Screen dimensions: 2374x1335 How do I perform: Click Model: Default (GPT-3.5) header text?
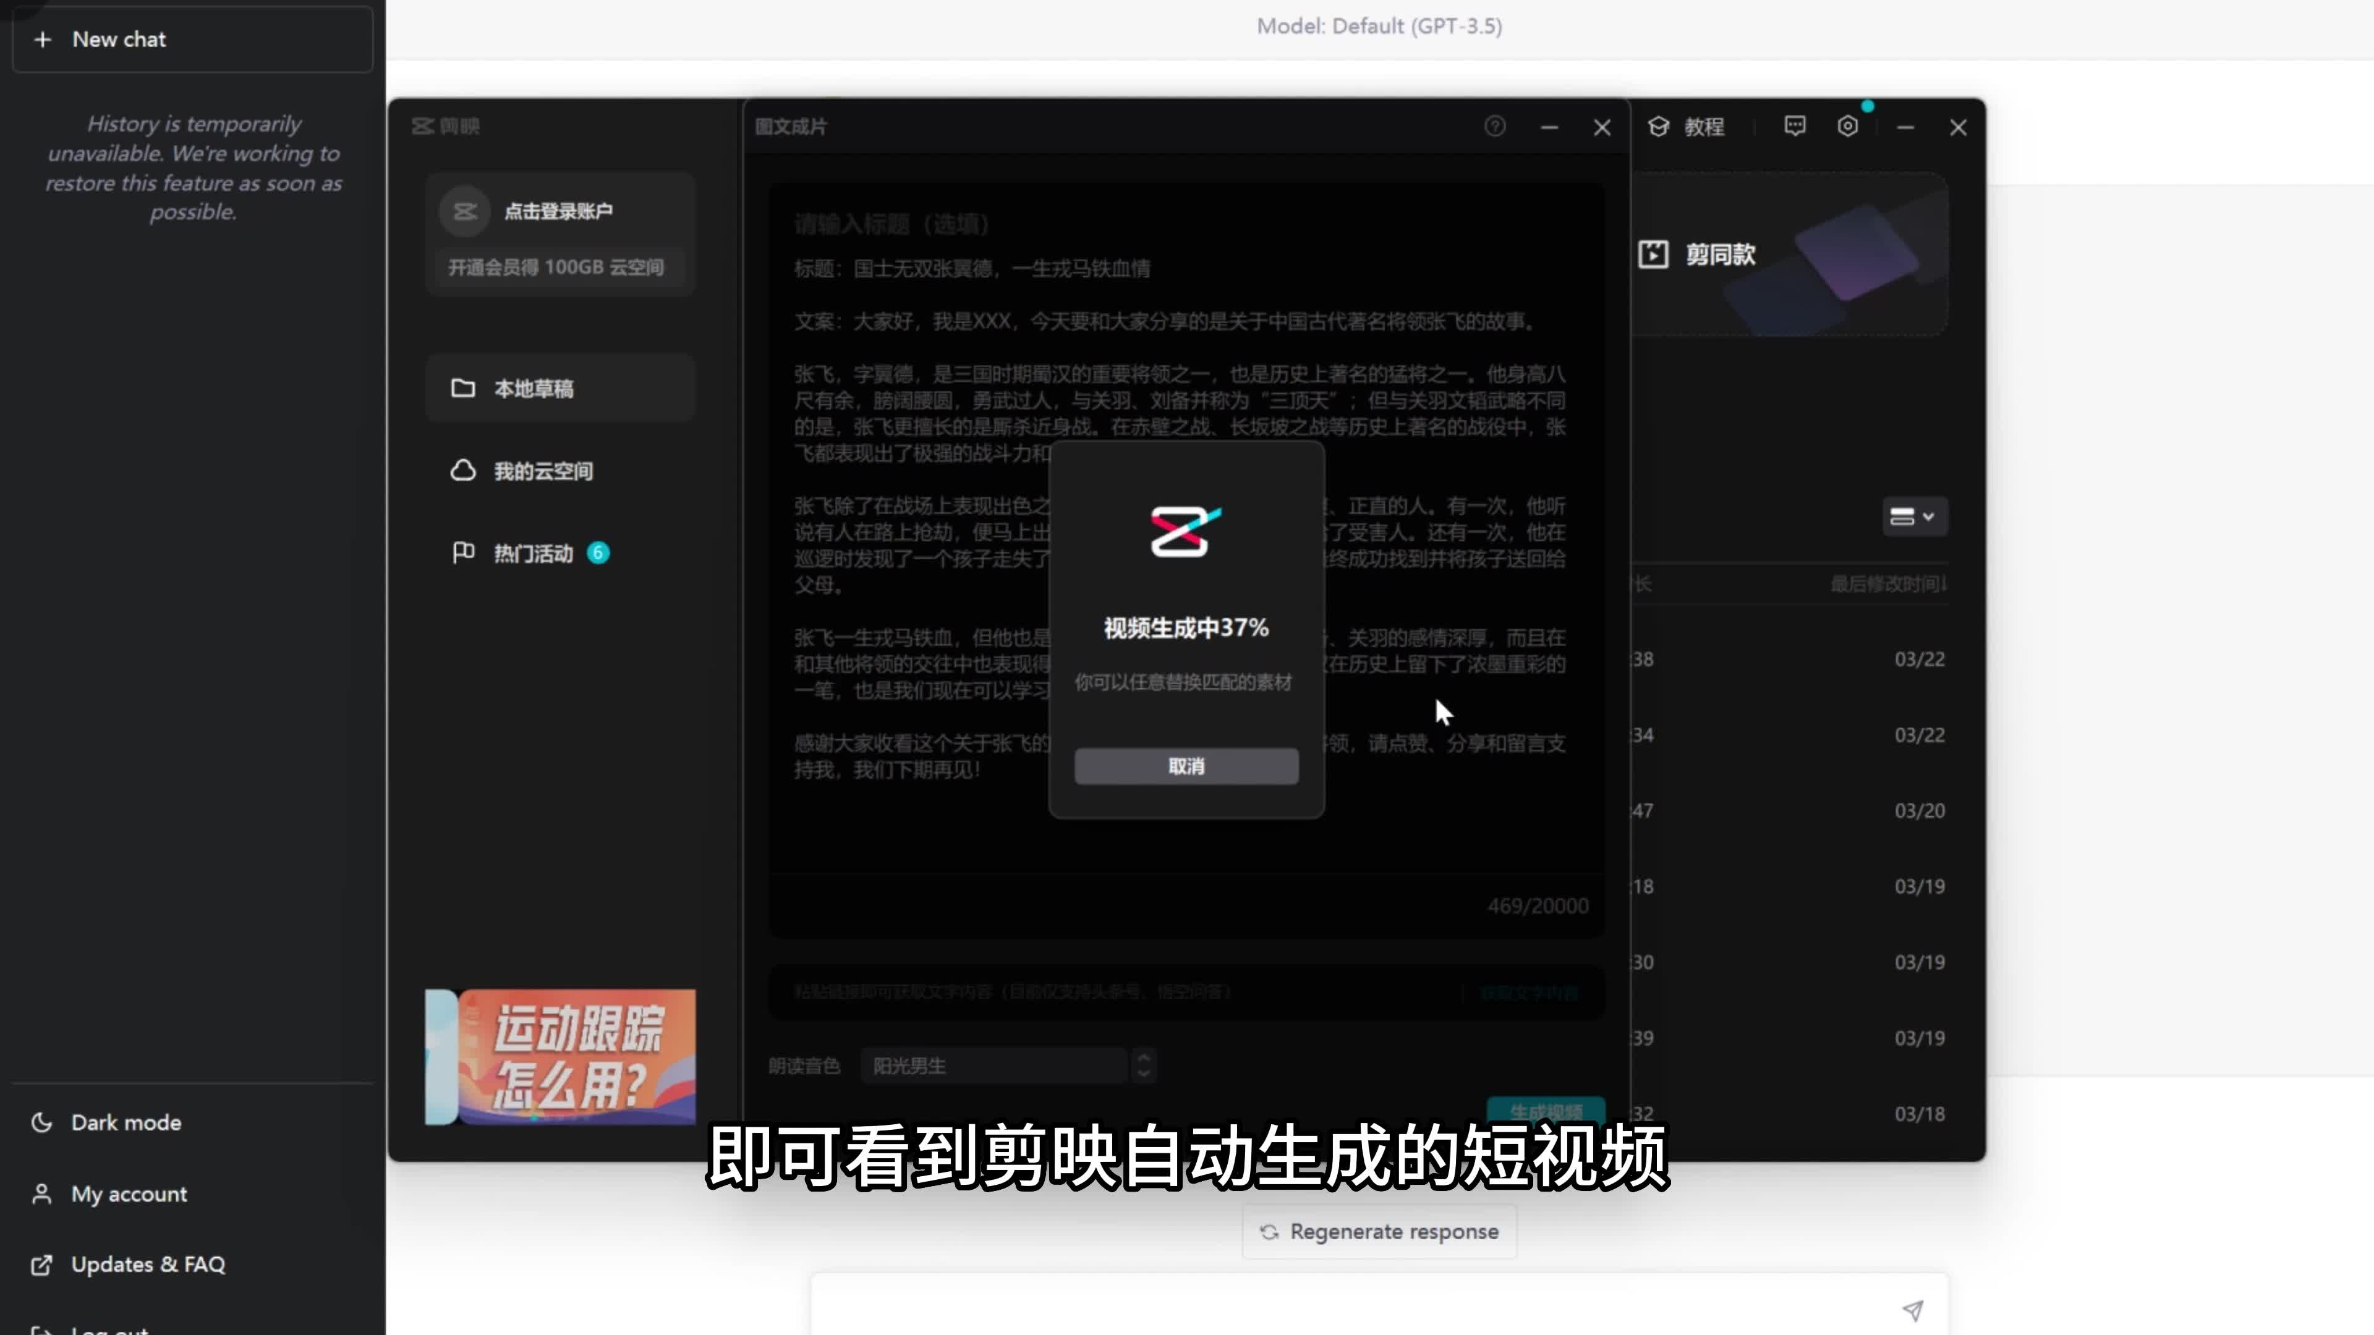coord(1380,26)
